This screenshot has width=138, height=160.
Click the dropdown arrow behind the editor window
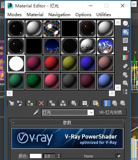pos(134,4)
